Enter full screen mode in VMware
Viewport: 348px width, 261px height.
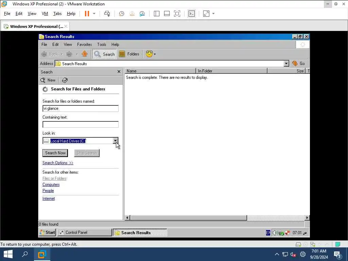point(177,14)
